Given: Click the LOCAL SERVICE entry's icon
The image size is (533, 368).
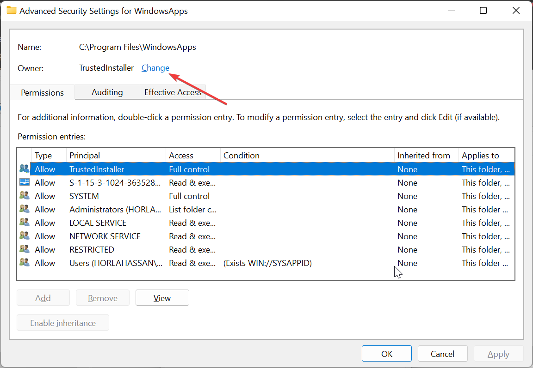Looking at the screenshot, I should point(24,223).
